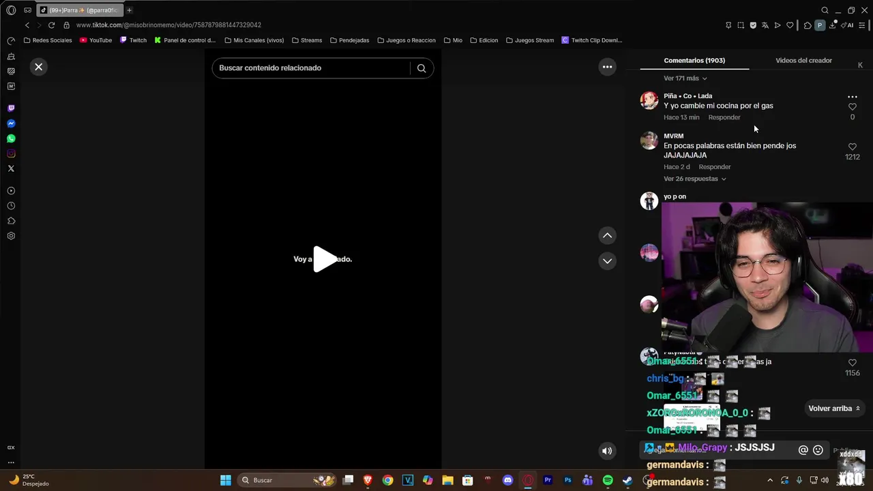Reply to the MVRM comment
Screen dimensions: 873x491
pyautogui.click(x=714, y=167)
